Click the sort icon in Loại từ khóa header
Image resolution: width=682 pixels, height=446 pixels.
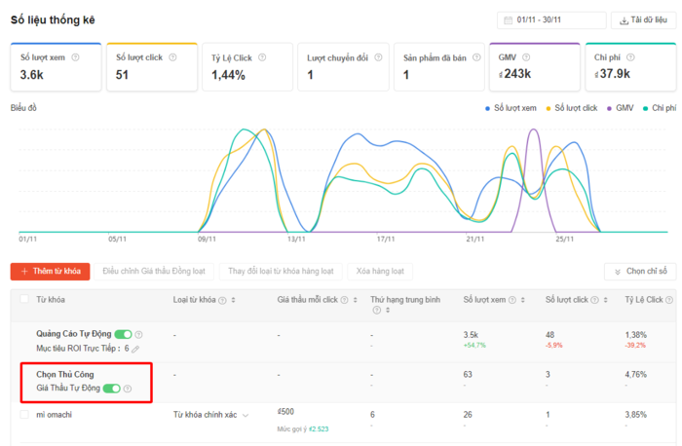(x=233, y=300)
